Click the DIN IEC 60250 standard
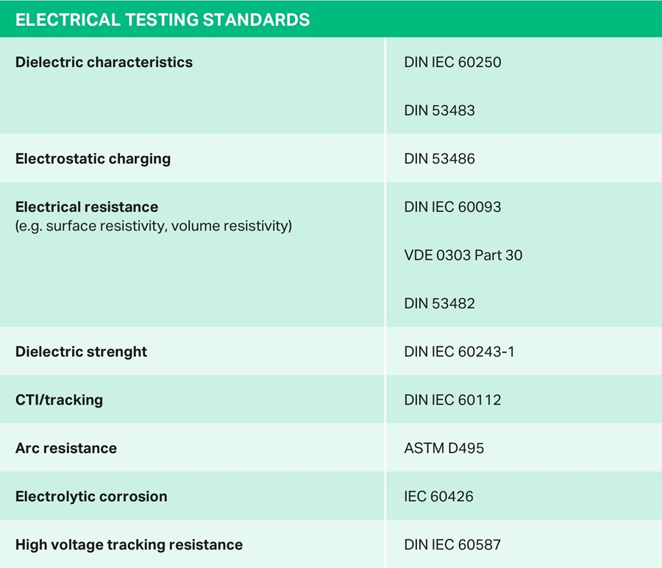The width and height of the screenshot is (662, 568). click(452, 63)
